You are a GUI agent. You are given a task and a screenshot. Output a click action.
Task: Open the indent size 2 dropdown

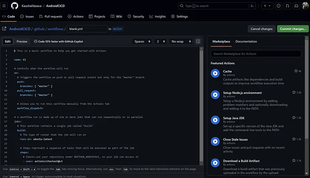click(x=160, y=41)
